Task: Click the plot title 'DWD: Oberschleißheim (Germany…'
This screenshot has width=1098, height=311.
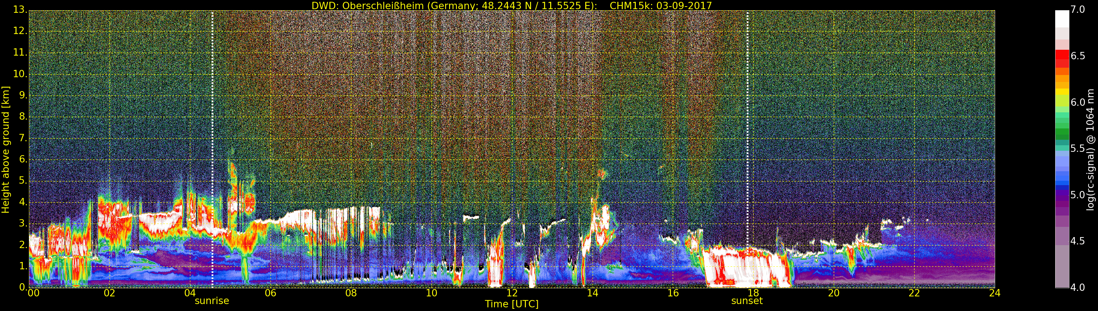Action: [512, 5]
